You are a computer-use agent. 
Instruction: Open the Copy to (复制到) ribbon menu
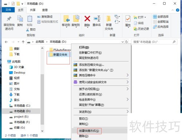coord(76,21)
